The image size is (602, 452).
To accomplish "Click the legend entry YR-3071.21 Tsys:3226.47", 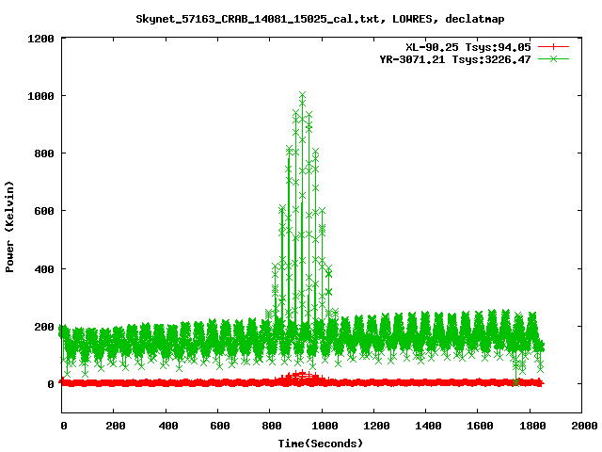I will coord(455,59).
